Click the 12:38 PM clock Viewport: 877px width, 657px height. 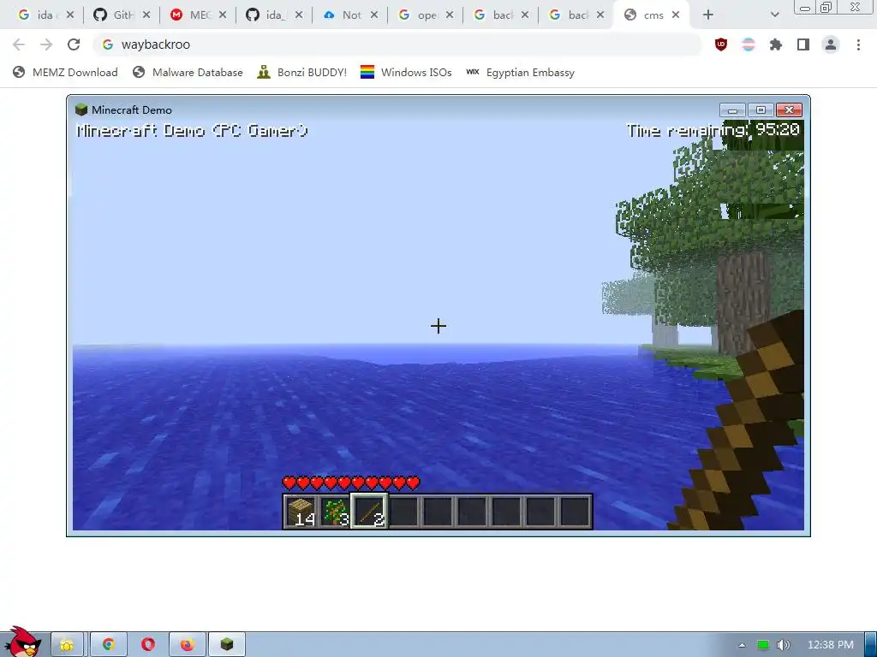coord(831,645)
